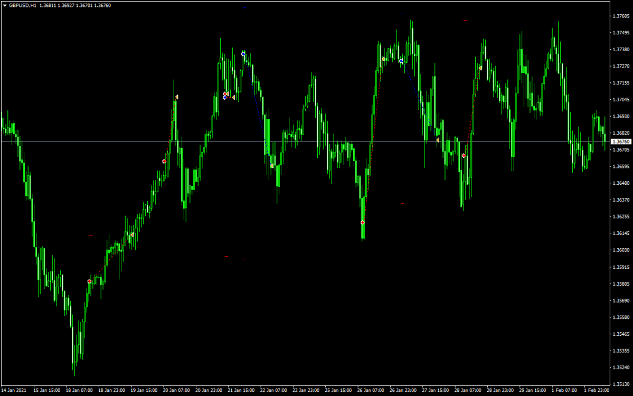Screen dimensions: 633x396
Task: Click the 1.36930 price axis label
Action: click(621, 116)
